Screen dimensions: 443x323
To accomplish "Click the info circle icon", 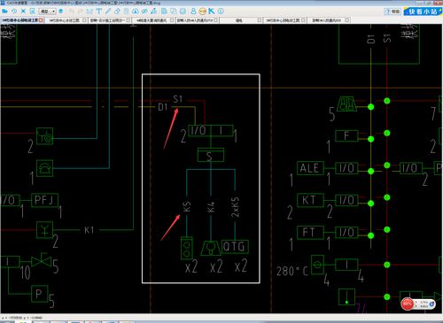I will coord(221,12).
